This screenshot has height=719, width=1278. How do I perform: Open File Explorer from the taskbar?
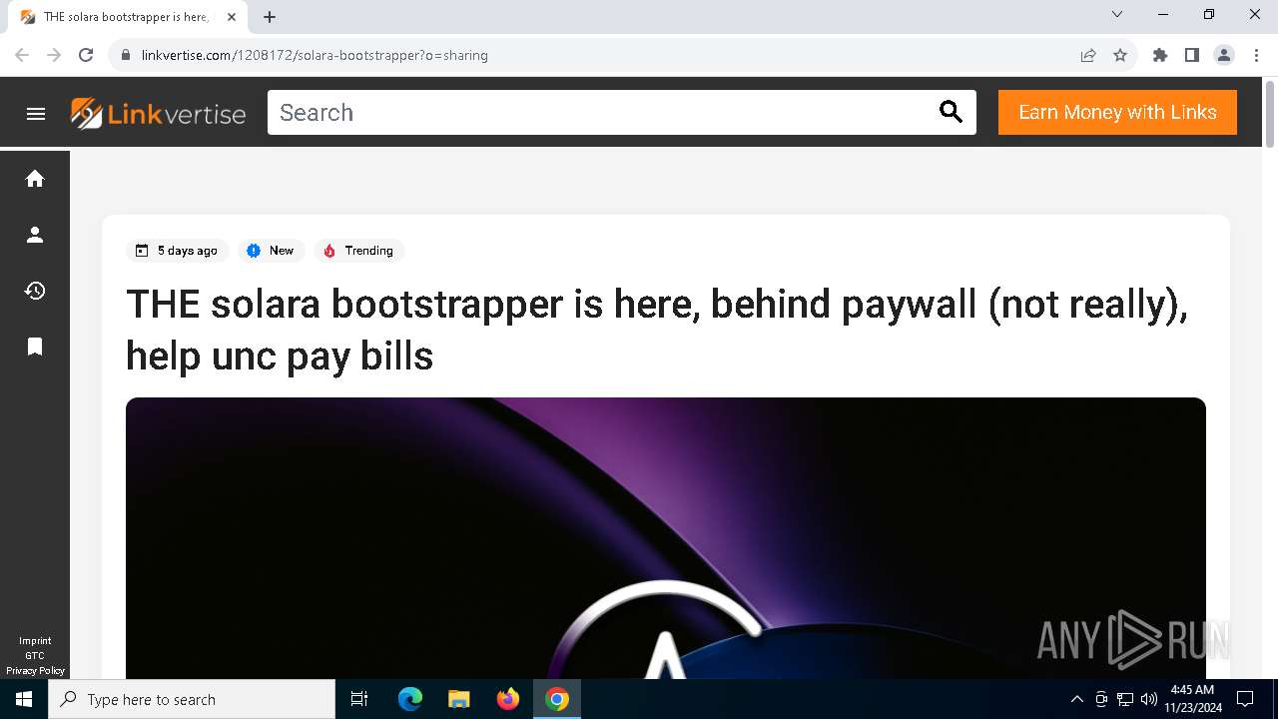[459, 699]
